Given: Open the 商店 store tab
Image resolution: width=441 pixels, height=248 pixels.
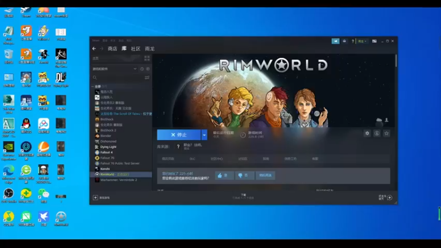Looking at the screenshot, I should click(112, 48).
